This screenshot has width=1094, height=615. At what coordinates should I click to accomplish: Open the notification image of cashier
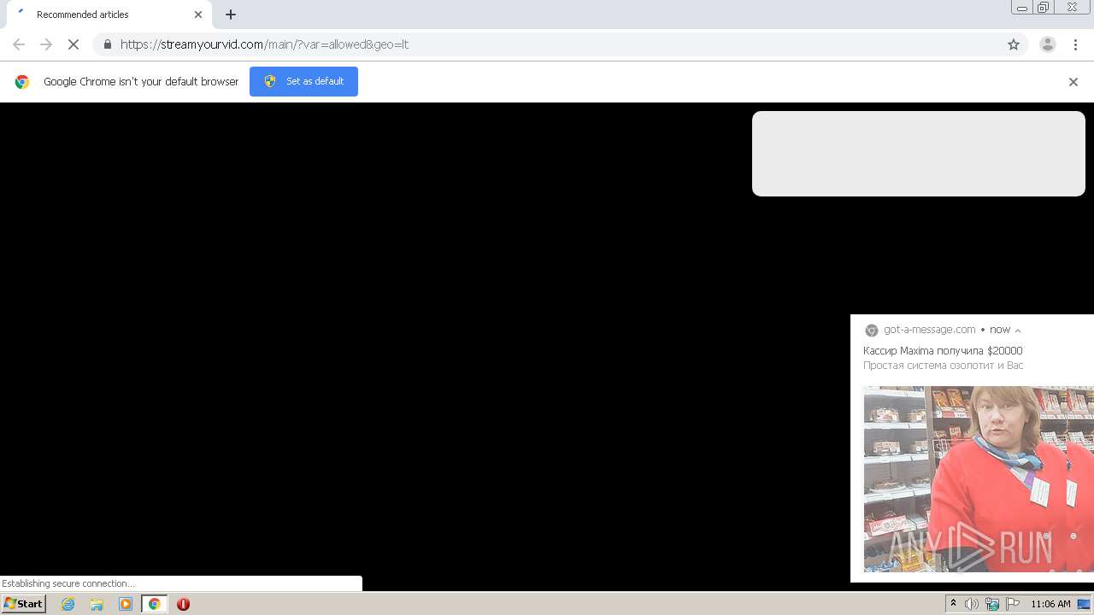click(x=979, y=479)
